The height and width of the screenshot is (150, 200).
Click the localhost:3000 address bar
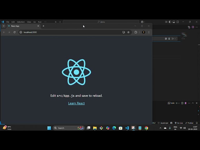75,32
